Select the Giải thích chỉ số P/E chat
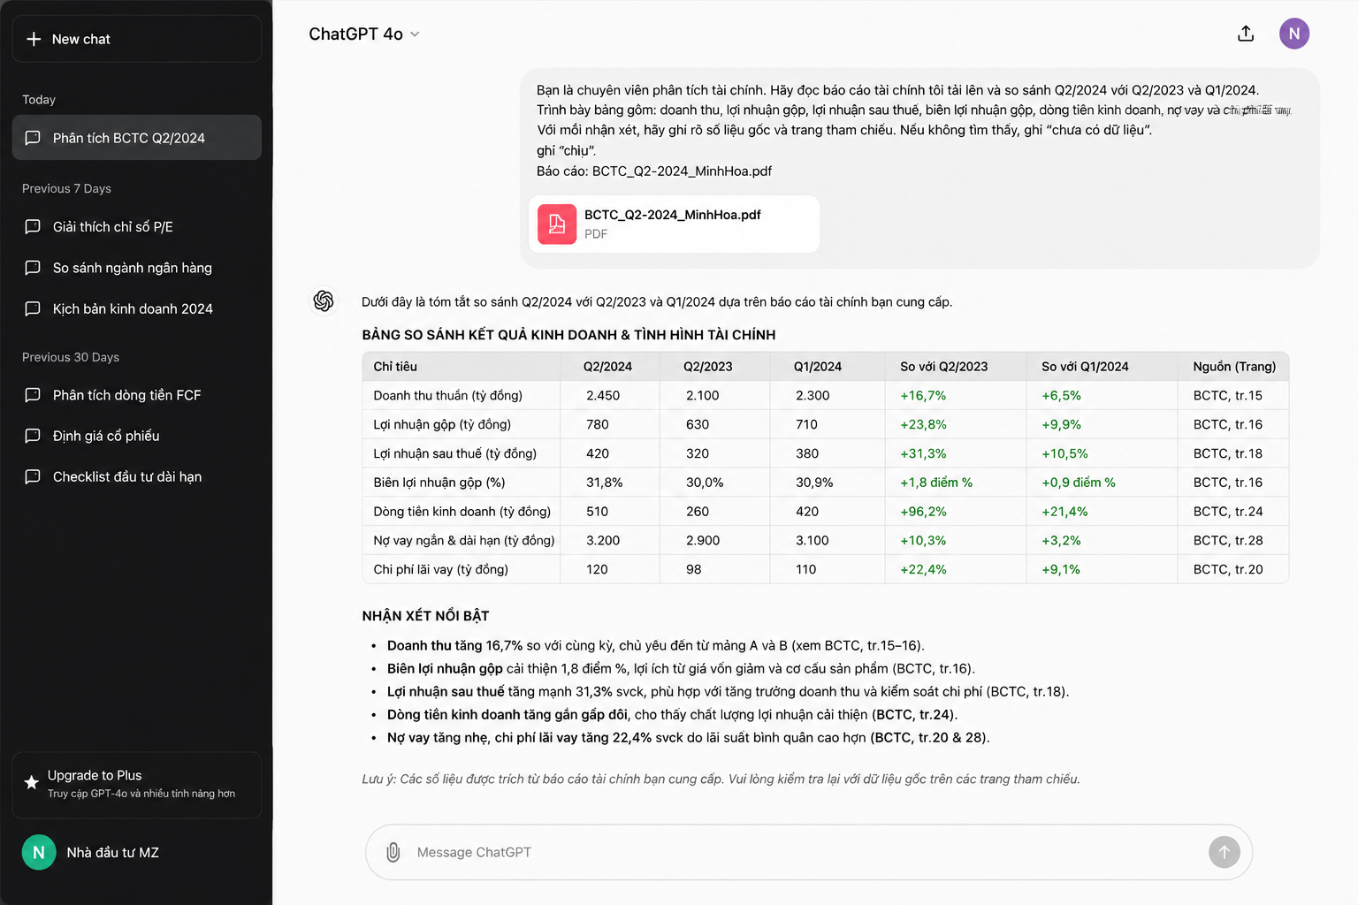Screen dimensions: 1358x905 tap(137, 227)
